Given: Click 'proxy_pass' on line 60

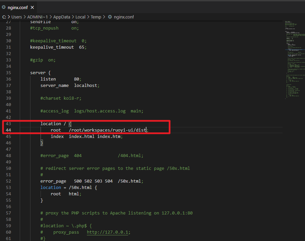Looking at the screenshot, I should (x=66, y=232).
